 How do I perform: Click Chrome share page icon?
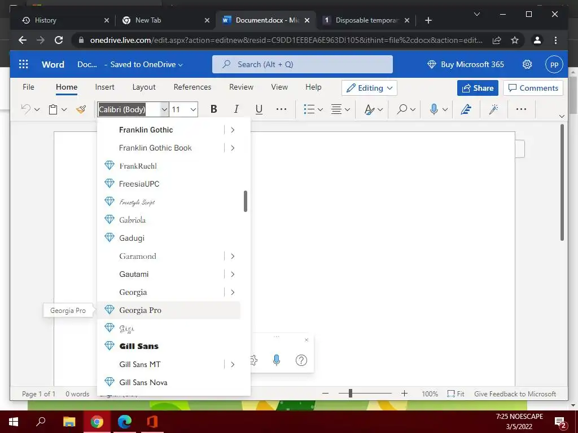[497, 40]
